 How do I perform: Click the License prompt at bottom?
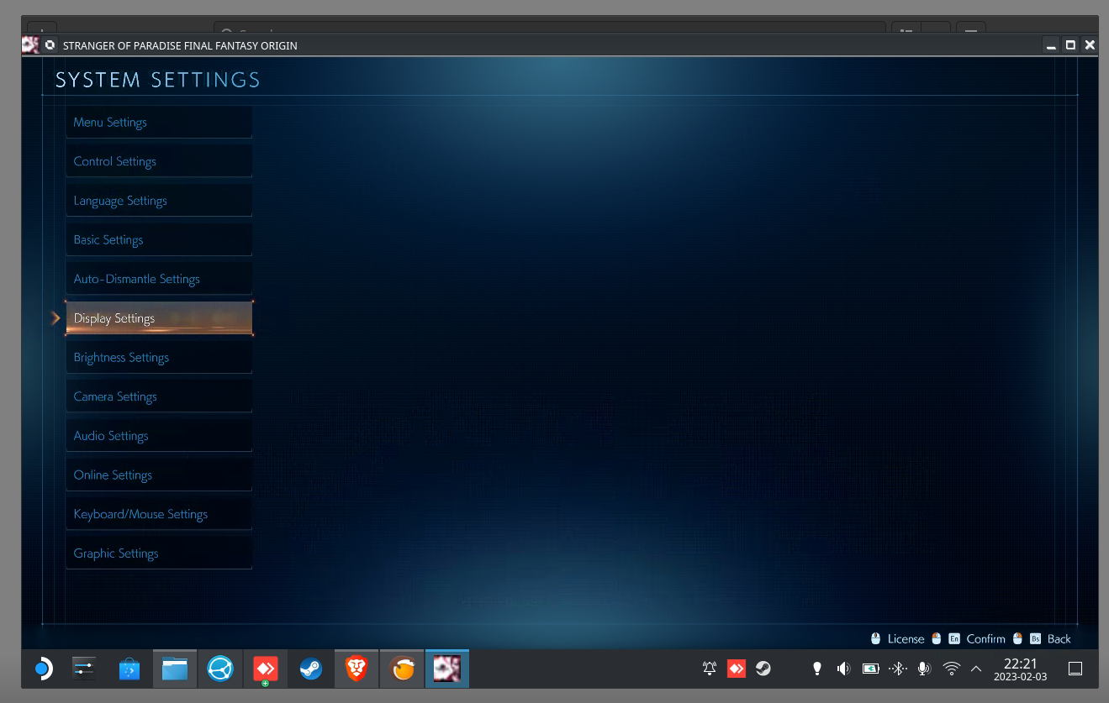[x=897, y=638]
